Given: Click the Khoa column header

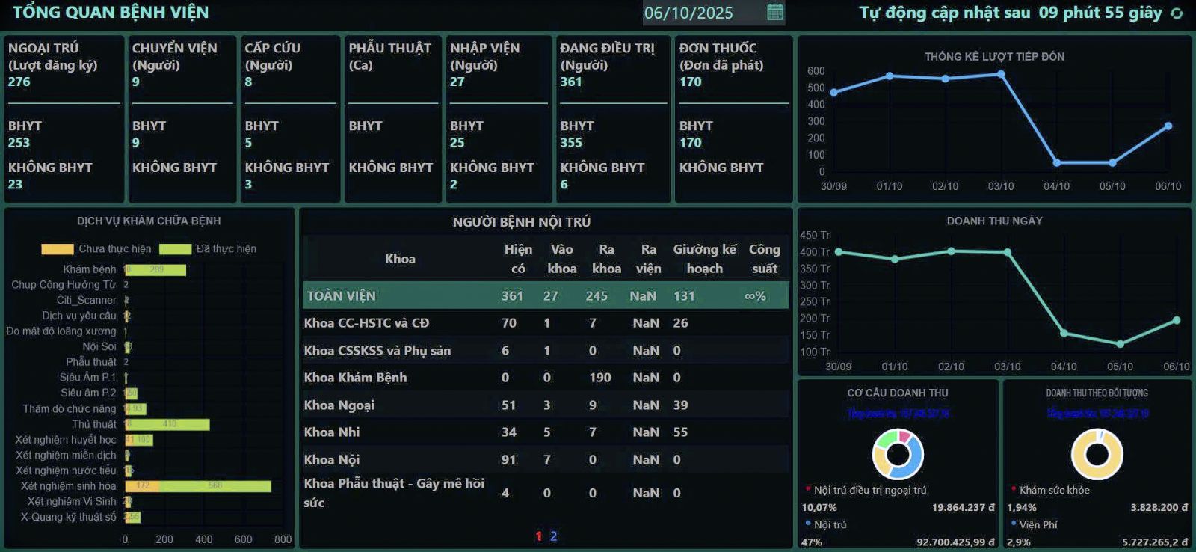Looking at the screenshot, I should 400,259.
